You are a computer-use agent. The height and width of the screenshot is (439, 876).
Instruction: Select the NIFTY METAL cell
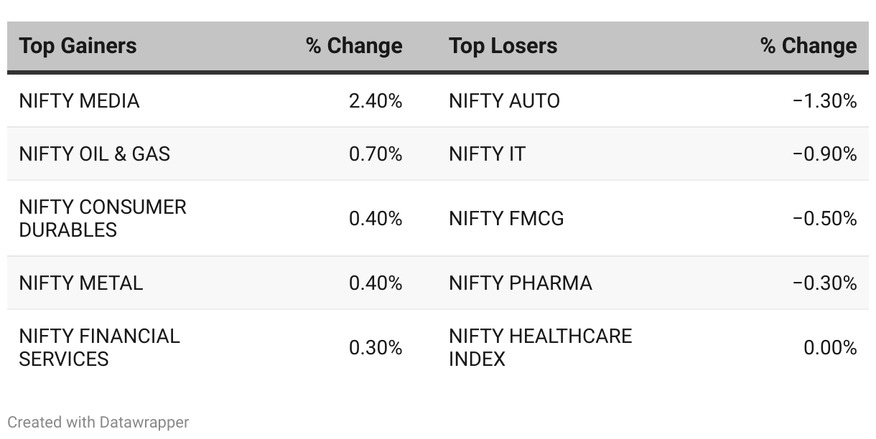coord(80,283)
